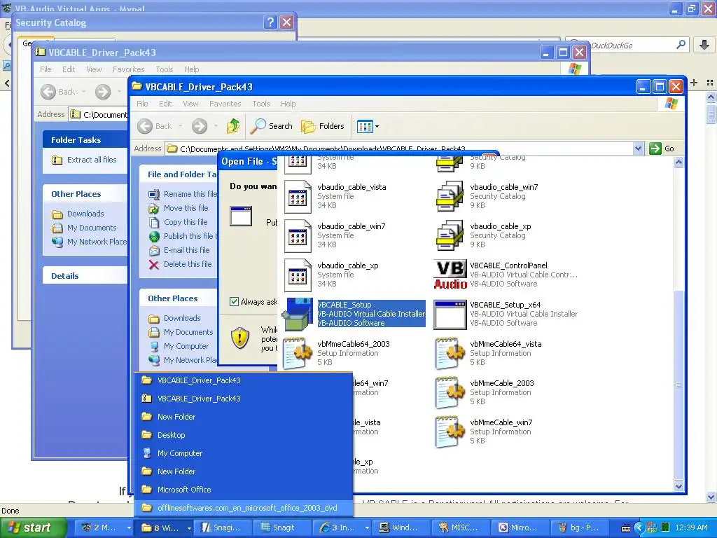Select the VBCABLE_Setup installer icon
The width and height of the screenshot is (717, 538).
(297, 315)
